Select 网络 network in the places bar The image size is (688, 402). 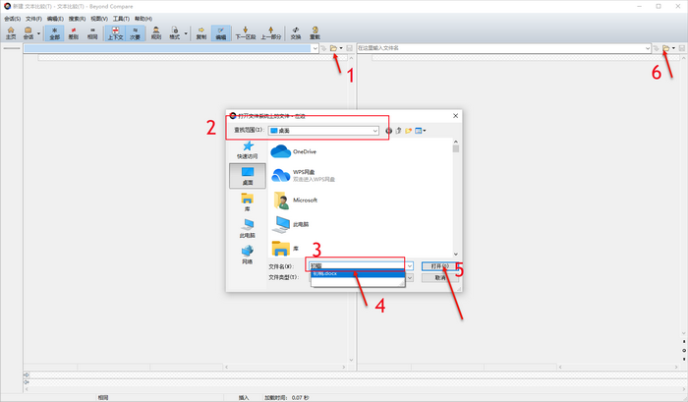[x=248, y=255]
